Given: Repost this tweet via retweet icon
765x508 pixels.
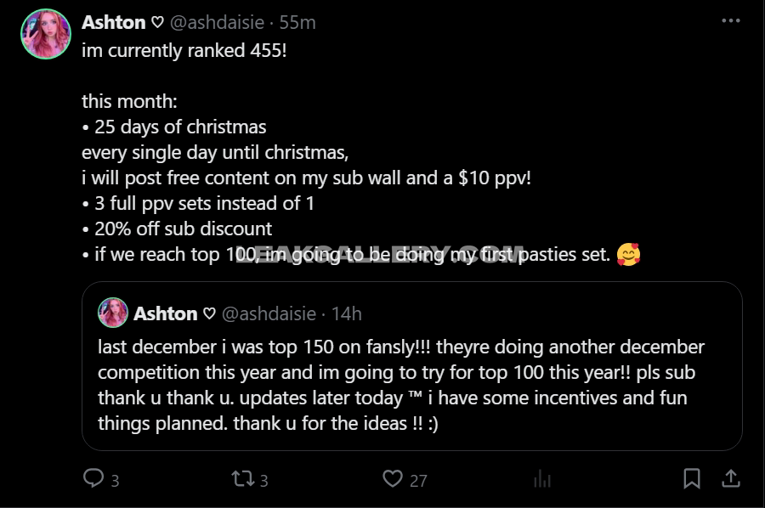Looking at the screenshot, I should click(242, 478).
